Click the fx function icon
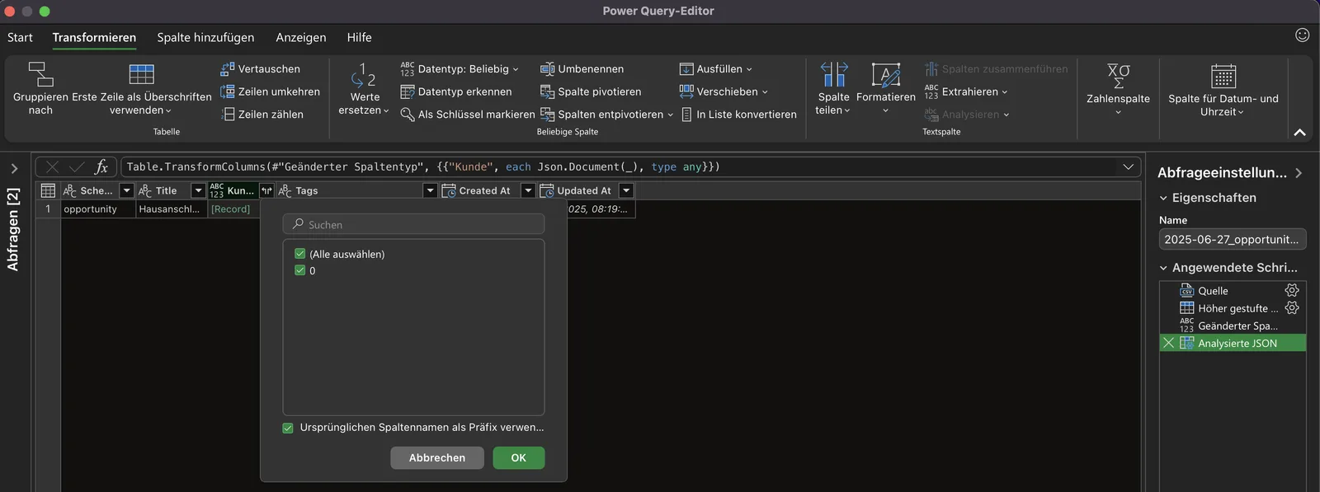Image resolution: width=1320 pixels, height=492 pixels. (101, 166)
